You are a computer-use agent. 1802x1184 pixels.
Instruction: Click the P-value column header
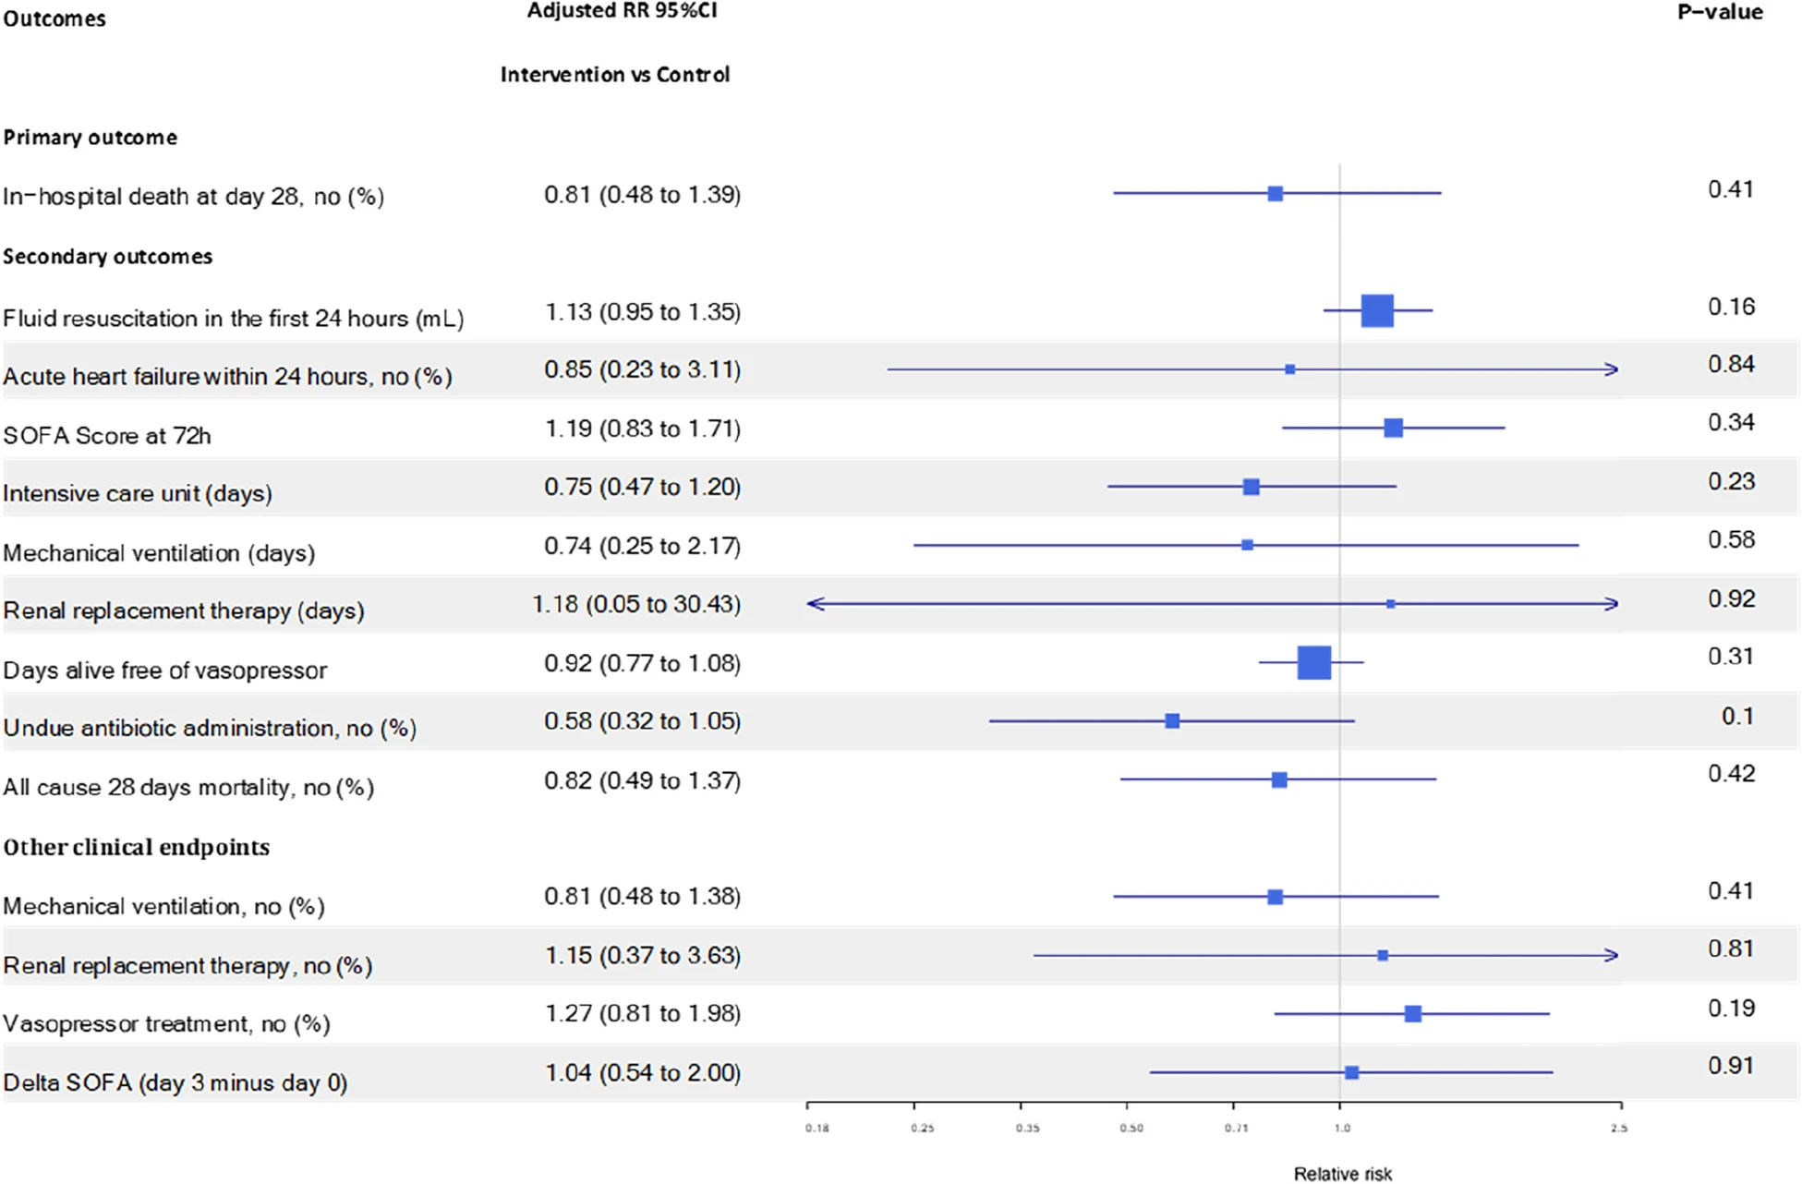click(x=1720, y=12)
